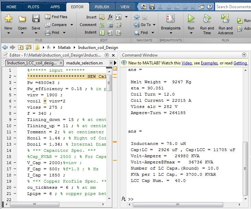This screenshot has width=251, height=209.
Task: Click the Open folder icon
Action: point(22,19)
